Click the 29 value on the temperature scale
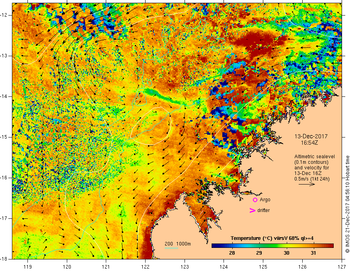 click(259, 253)
